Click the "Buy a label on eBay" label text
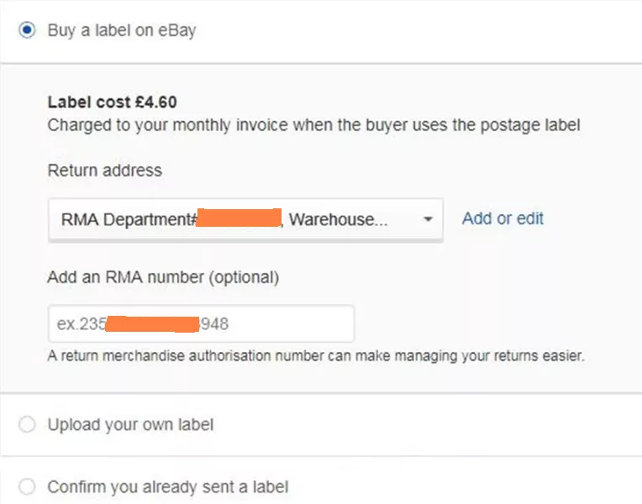 [x=122, y=31]
